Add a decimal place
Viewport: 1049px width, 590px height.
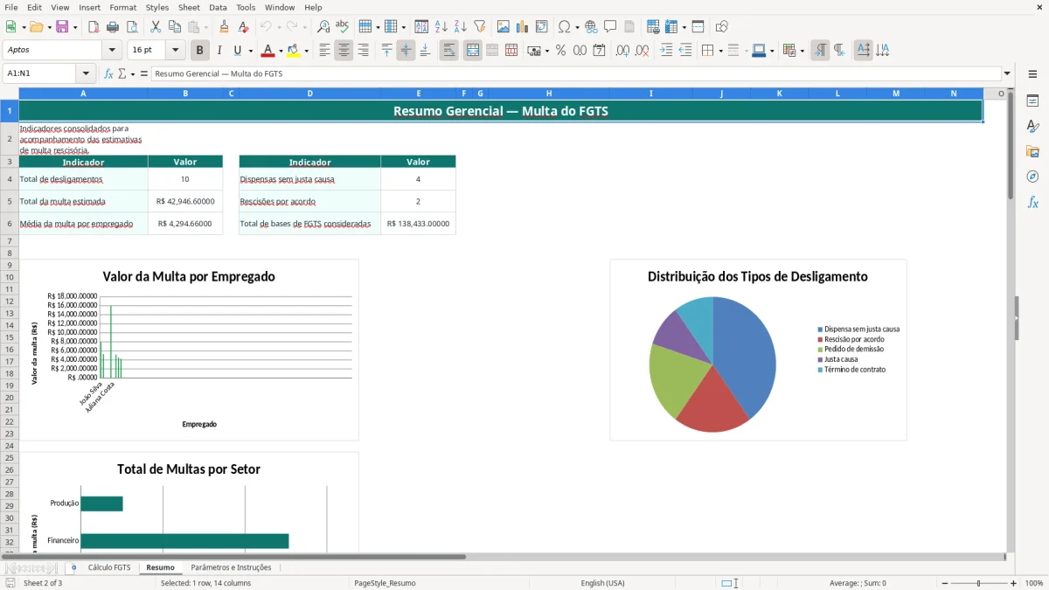coord(622,51)
